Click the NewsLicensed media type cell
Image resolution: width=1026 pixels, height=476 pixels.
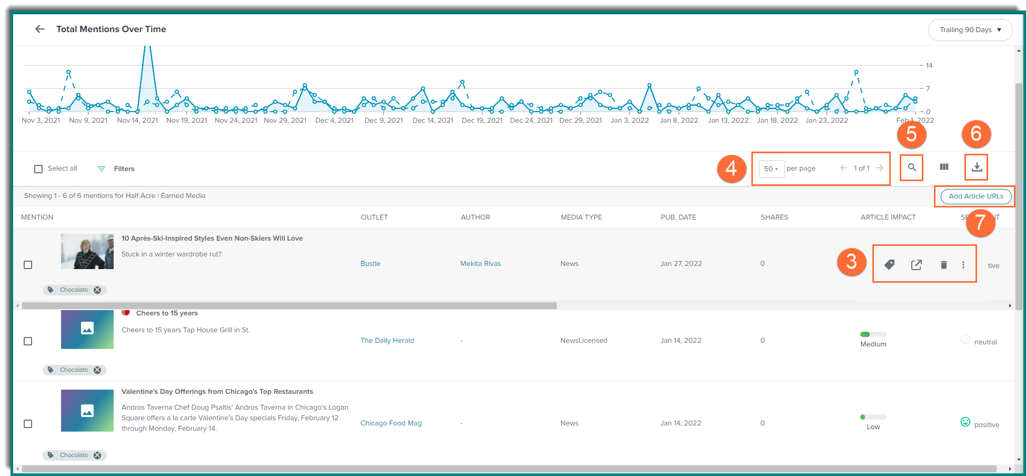584,341
